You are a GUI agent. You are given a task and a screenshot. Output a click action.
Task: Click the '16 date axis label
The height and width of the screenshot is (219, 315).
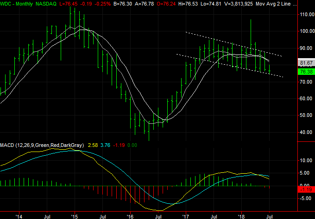point(130,217)
